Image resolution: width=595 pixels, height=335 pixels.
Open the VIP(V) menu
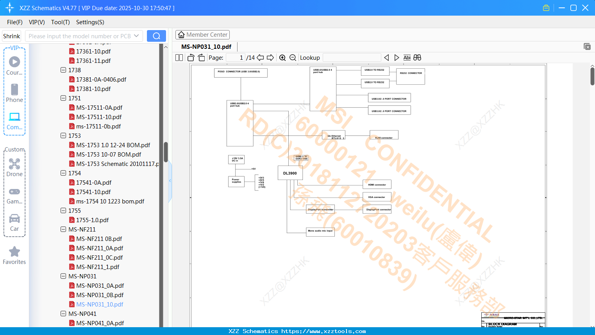click(37, 22)
